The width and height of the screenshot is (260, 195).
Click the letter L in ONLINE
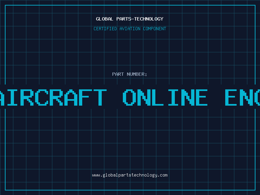click(158, 97)
